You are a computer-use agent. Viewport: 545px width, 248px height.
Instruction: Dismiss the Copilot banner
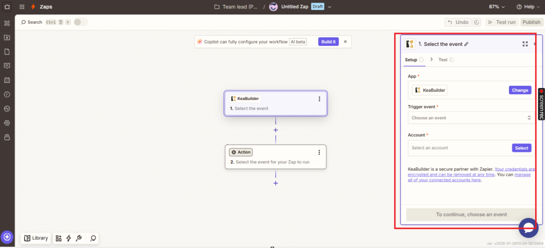coord(345,42)
